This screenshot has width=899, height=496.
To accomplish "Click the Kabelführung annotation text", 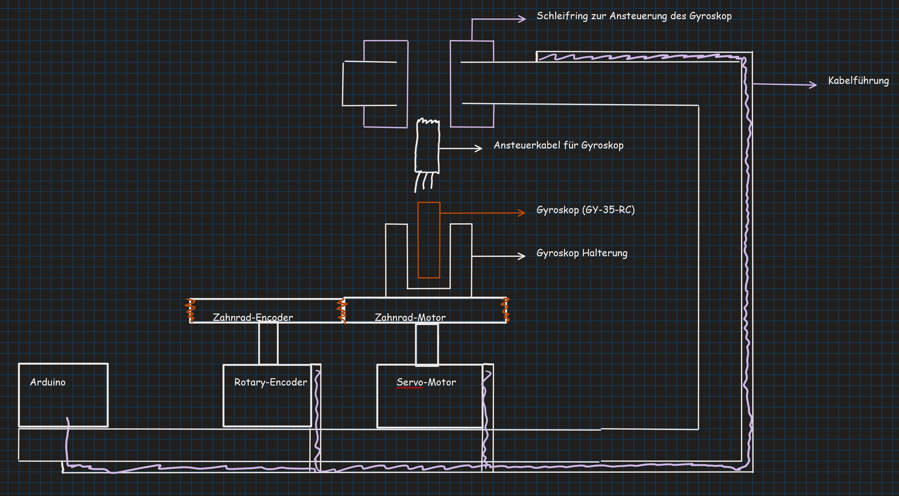I will [858, 80].
